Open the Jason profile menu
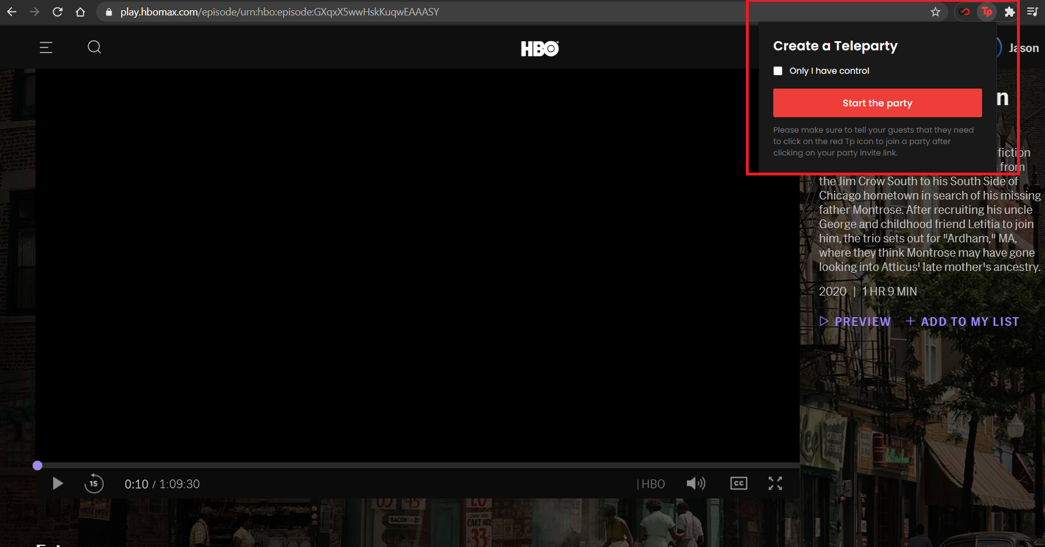Screen dimensions: 1045x547 1023,48
